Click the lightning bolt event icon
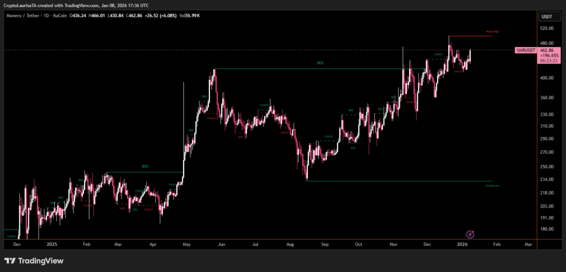 click(x=470, y=234)
